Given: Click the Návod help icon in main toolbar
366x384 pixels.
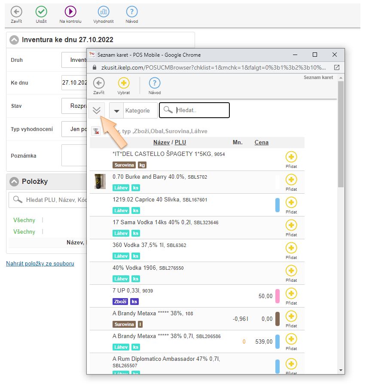Looking at the screenshot, I should click(132, 12).
